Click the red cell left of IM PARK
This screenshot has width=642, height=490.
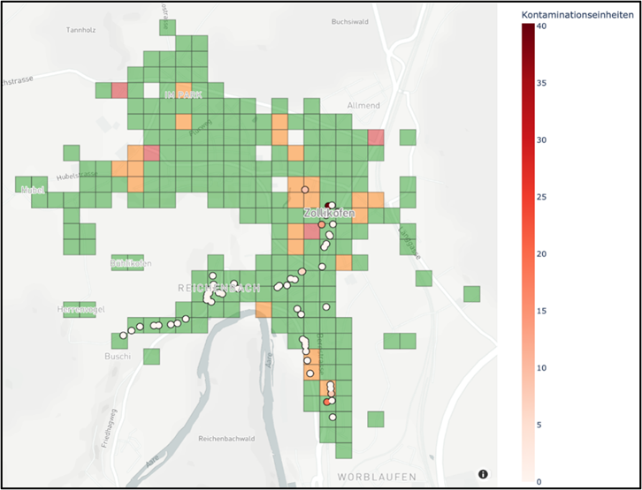[119, 90]
